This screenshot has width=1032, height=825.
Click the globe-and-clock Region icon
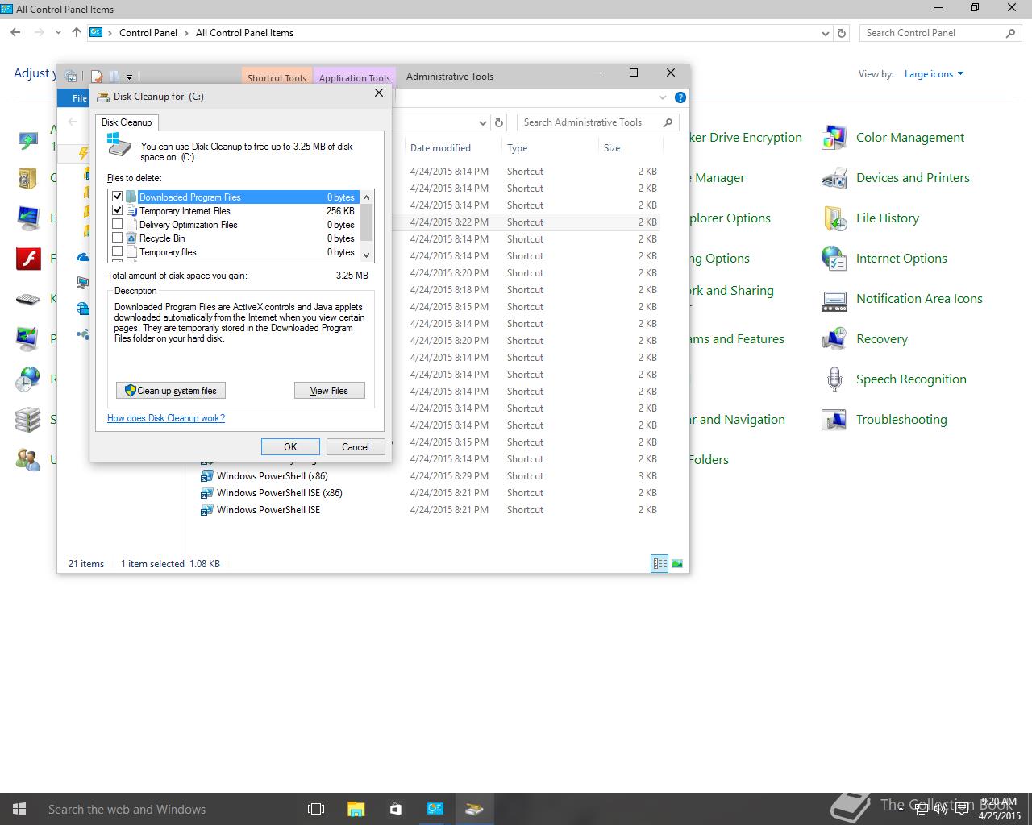28,379
